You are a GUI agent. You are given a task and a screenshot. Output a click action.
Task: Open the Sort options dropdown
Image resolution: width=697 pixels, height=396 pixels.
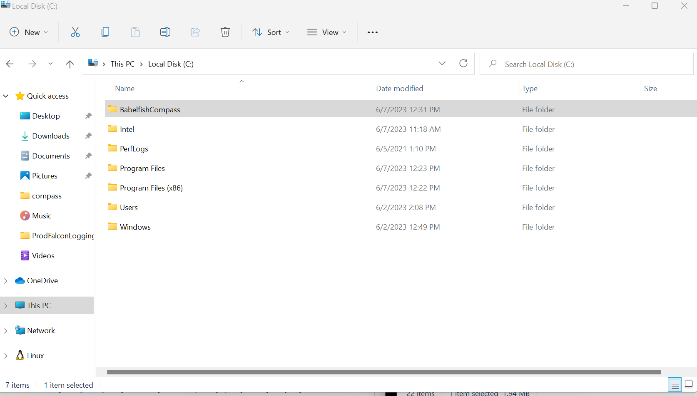(271, 32)
